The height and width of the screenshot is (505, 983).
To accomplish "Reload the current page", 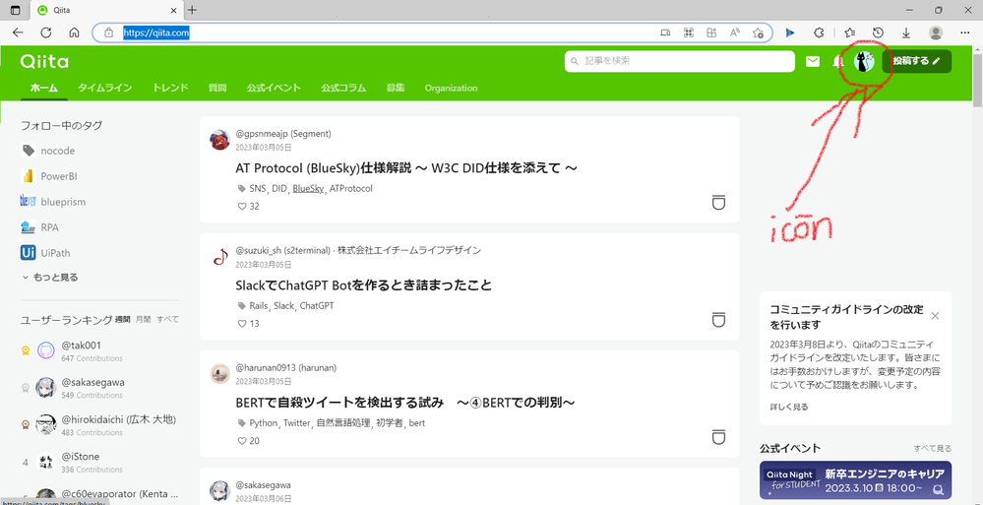I will (x=46, y=32).
